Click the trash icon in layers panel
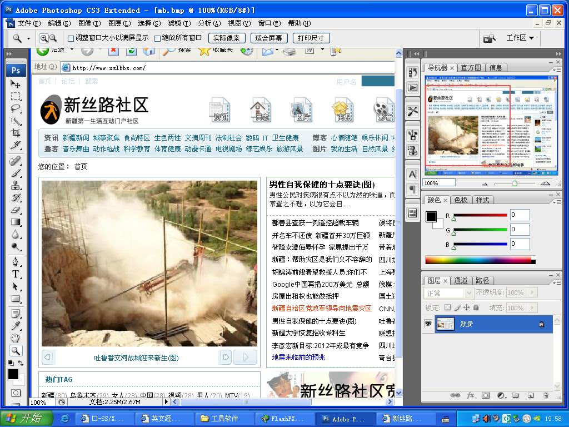Viewport: 569px width, 427px height. [x=546, y=395]
